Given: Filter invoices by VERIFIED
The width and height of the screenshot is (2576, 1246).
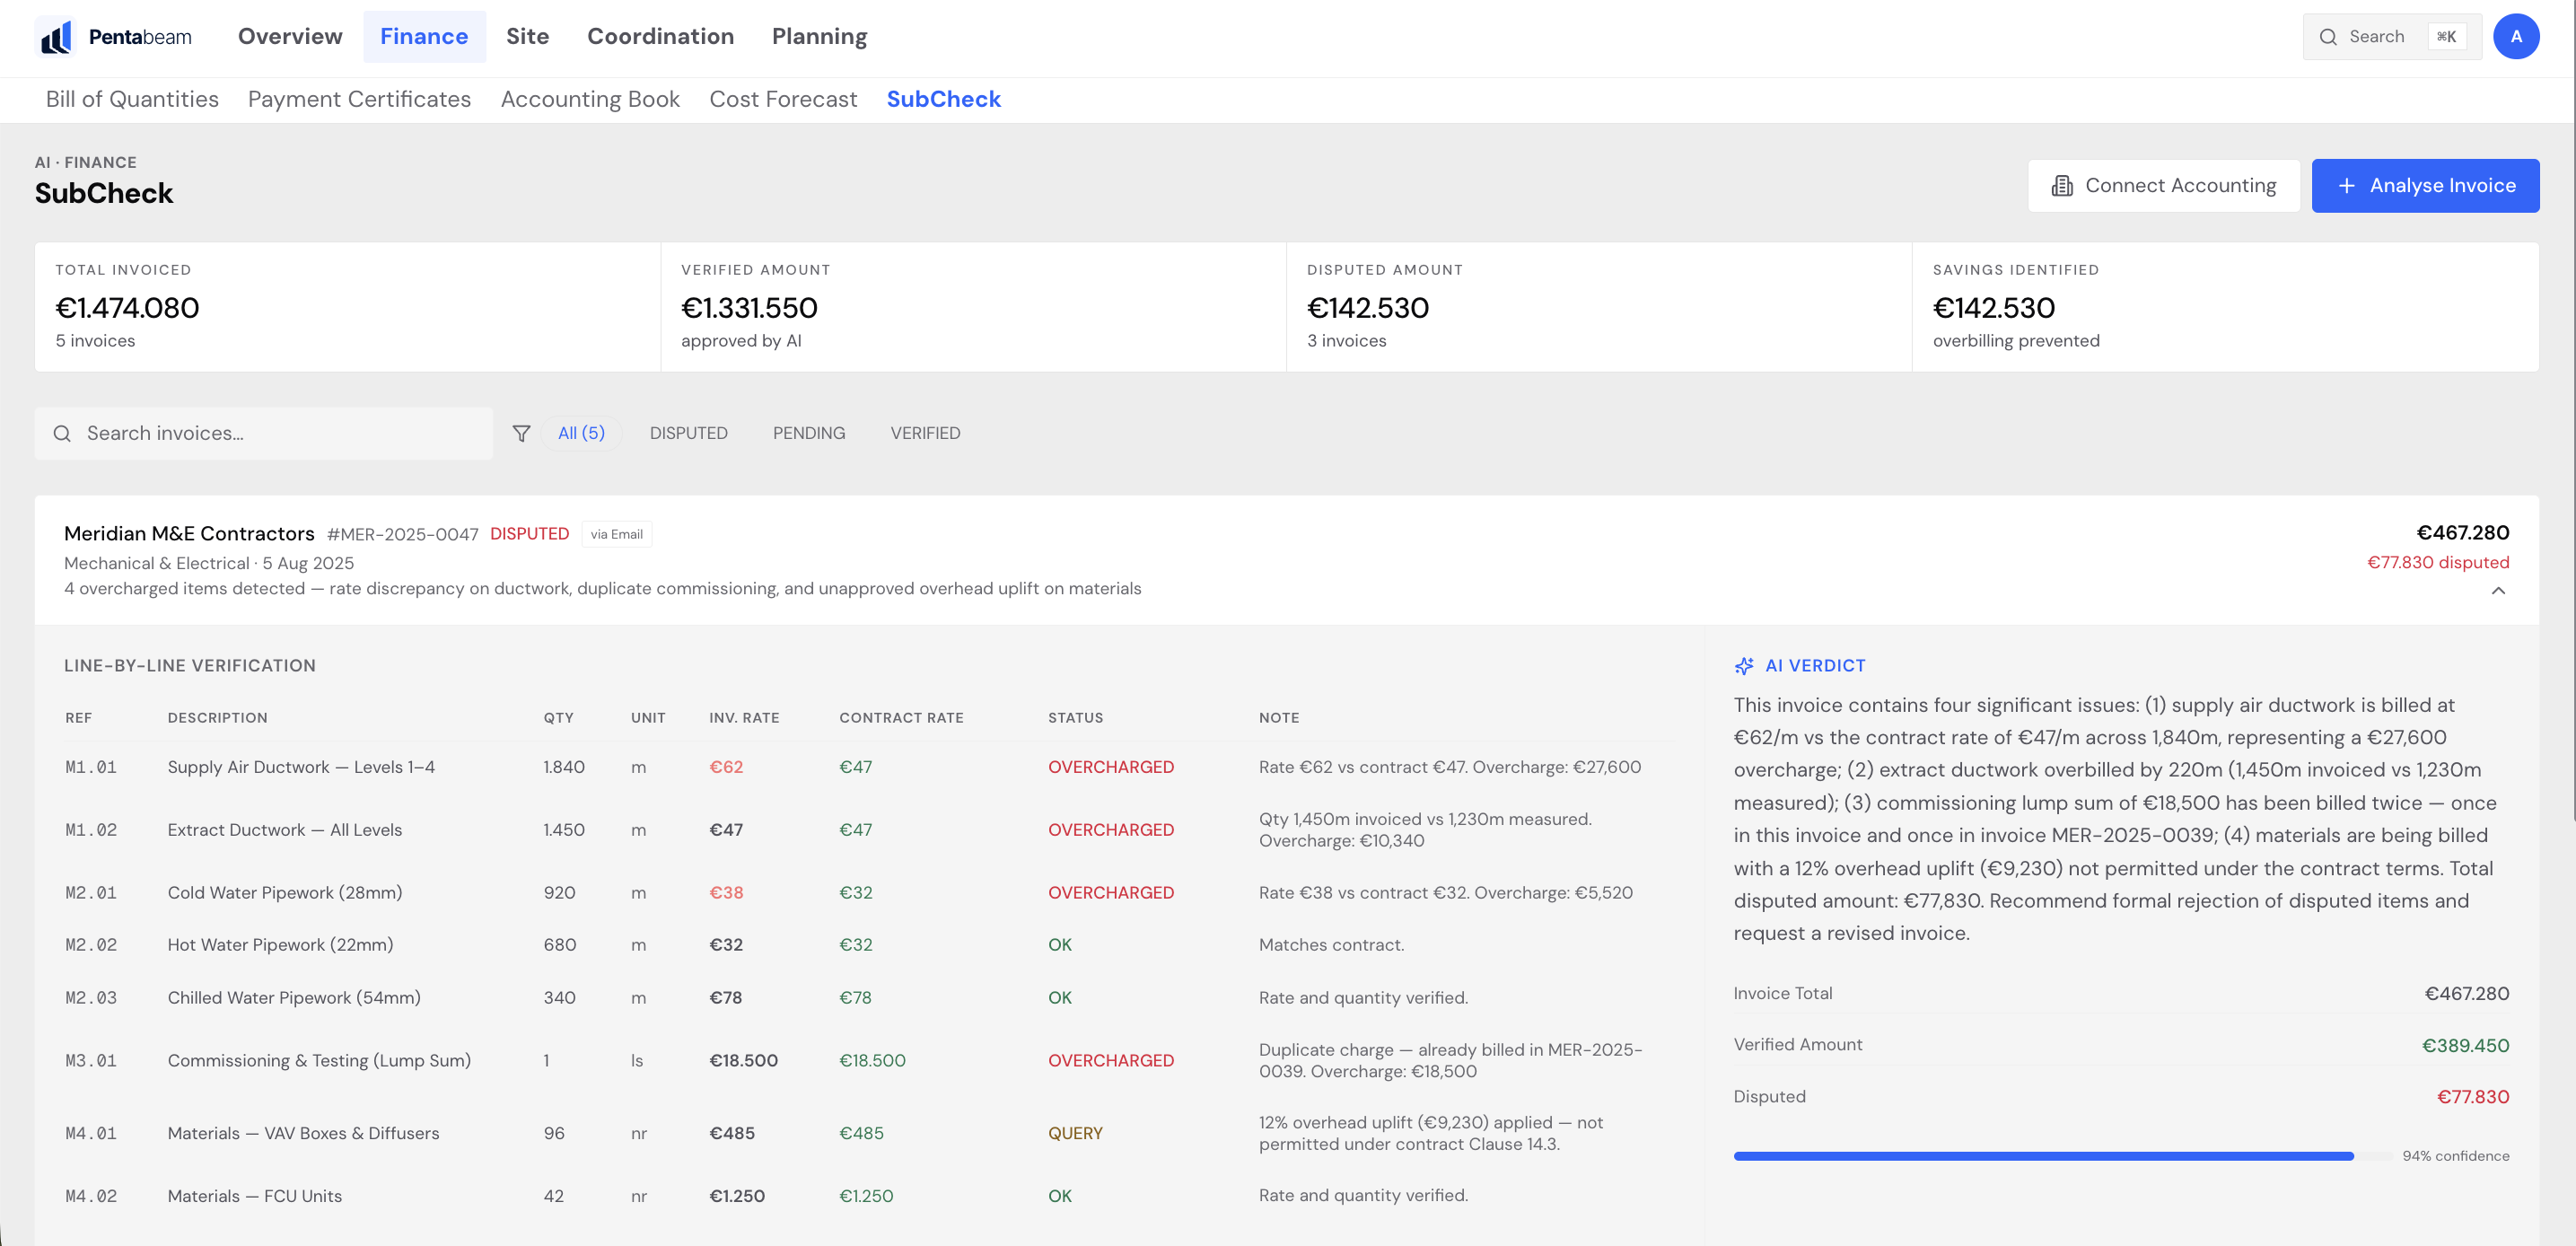Looking at the screenshot, I should click(x=925, y=433).
